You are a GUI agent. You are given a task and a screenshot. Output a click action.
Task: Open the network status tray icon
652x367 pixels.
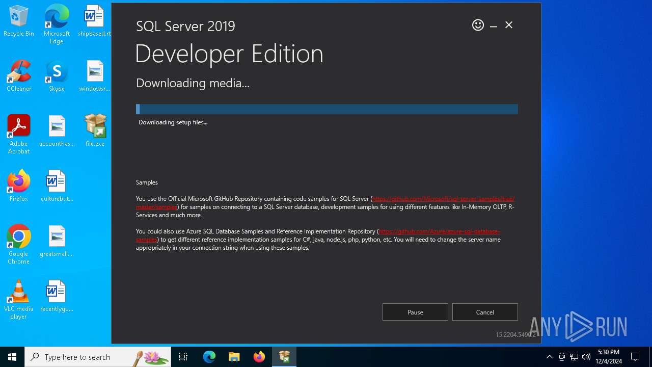tap(574, 357)
